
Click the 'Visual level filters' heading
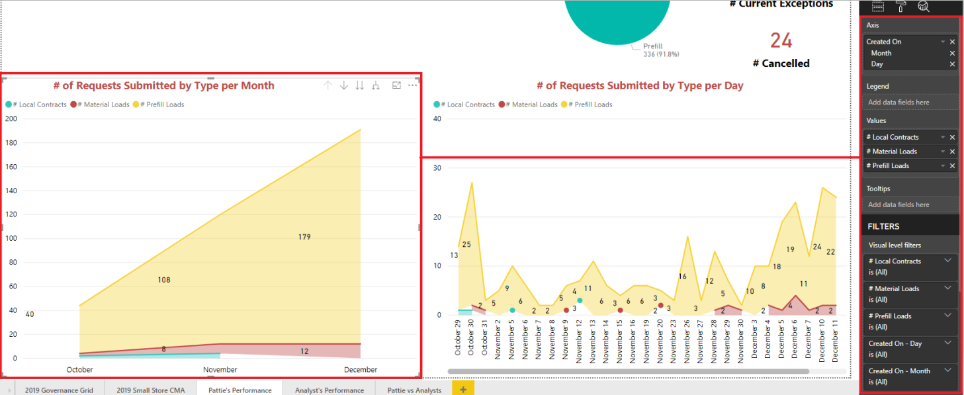[x=895, y=245]
